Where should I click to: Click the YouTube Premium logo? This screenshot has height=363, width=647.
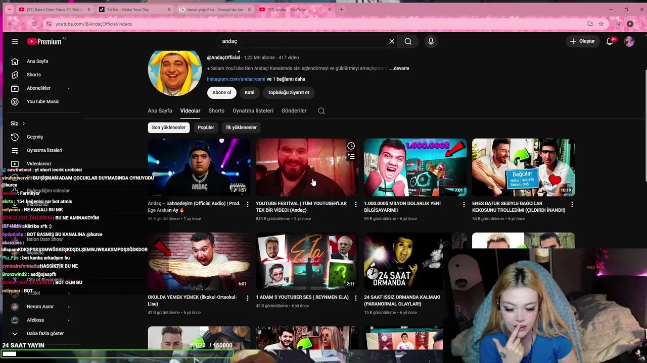coord(44,41)
